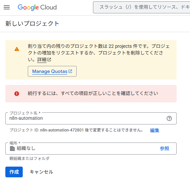Screen dimensions: 190x184
Task: Open the 詳細 details link
Action: coord(42,60)
